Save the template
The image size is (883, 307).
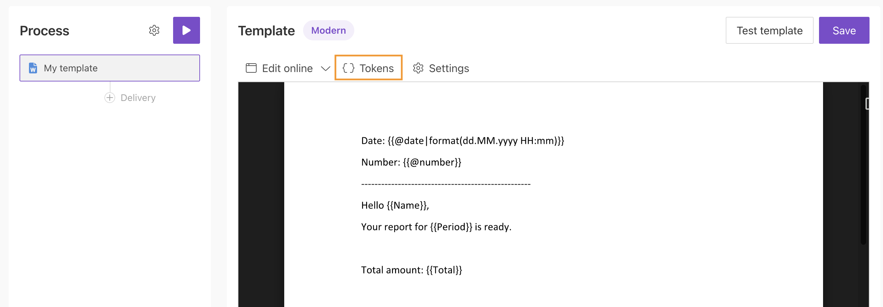click(x=844, y=30)
